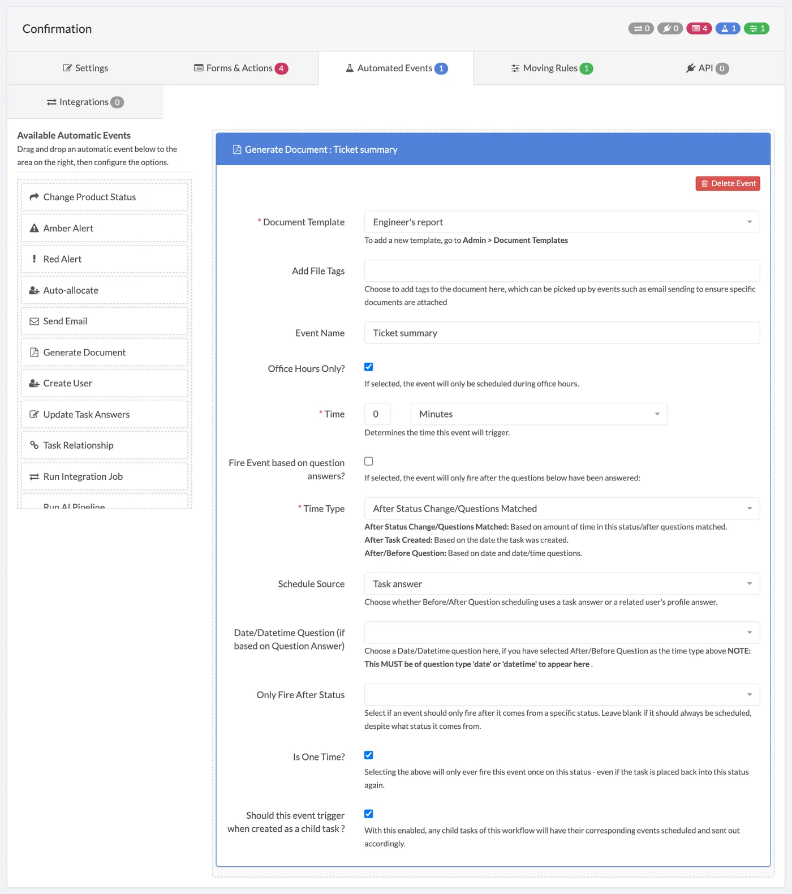The height and width of the screenshot is (894, 792).
Task: Click the Auto-allocate user icon
Action: click(x=34, y=290)
